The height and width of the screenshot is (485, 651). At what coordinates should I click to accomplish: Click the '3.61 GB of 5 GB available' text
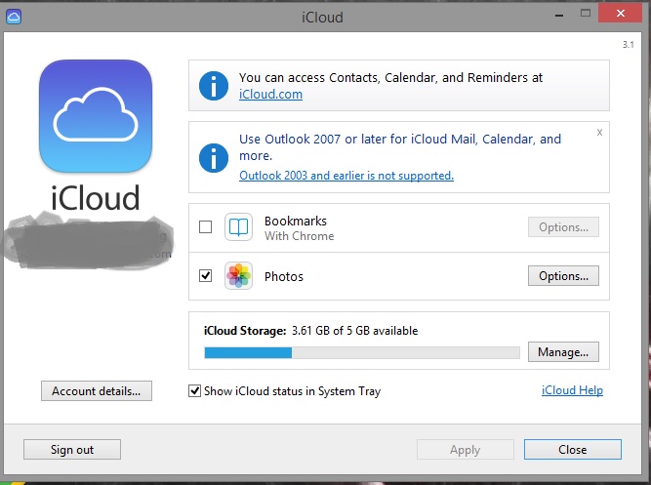tap(354, 331)
